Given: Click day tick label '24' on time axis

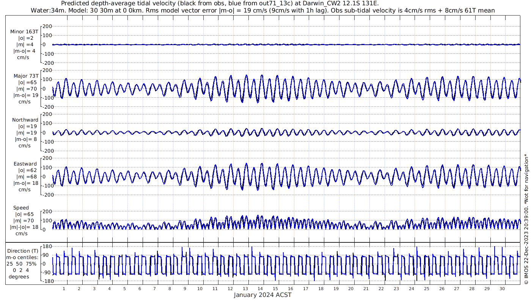Looking at the screenshot, I should point(412,289).
